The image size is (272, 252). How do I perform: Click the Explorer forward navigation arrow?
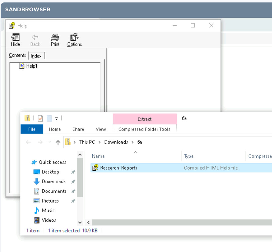point(40,142)
